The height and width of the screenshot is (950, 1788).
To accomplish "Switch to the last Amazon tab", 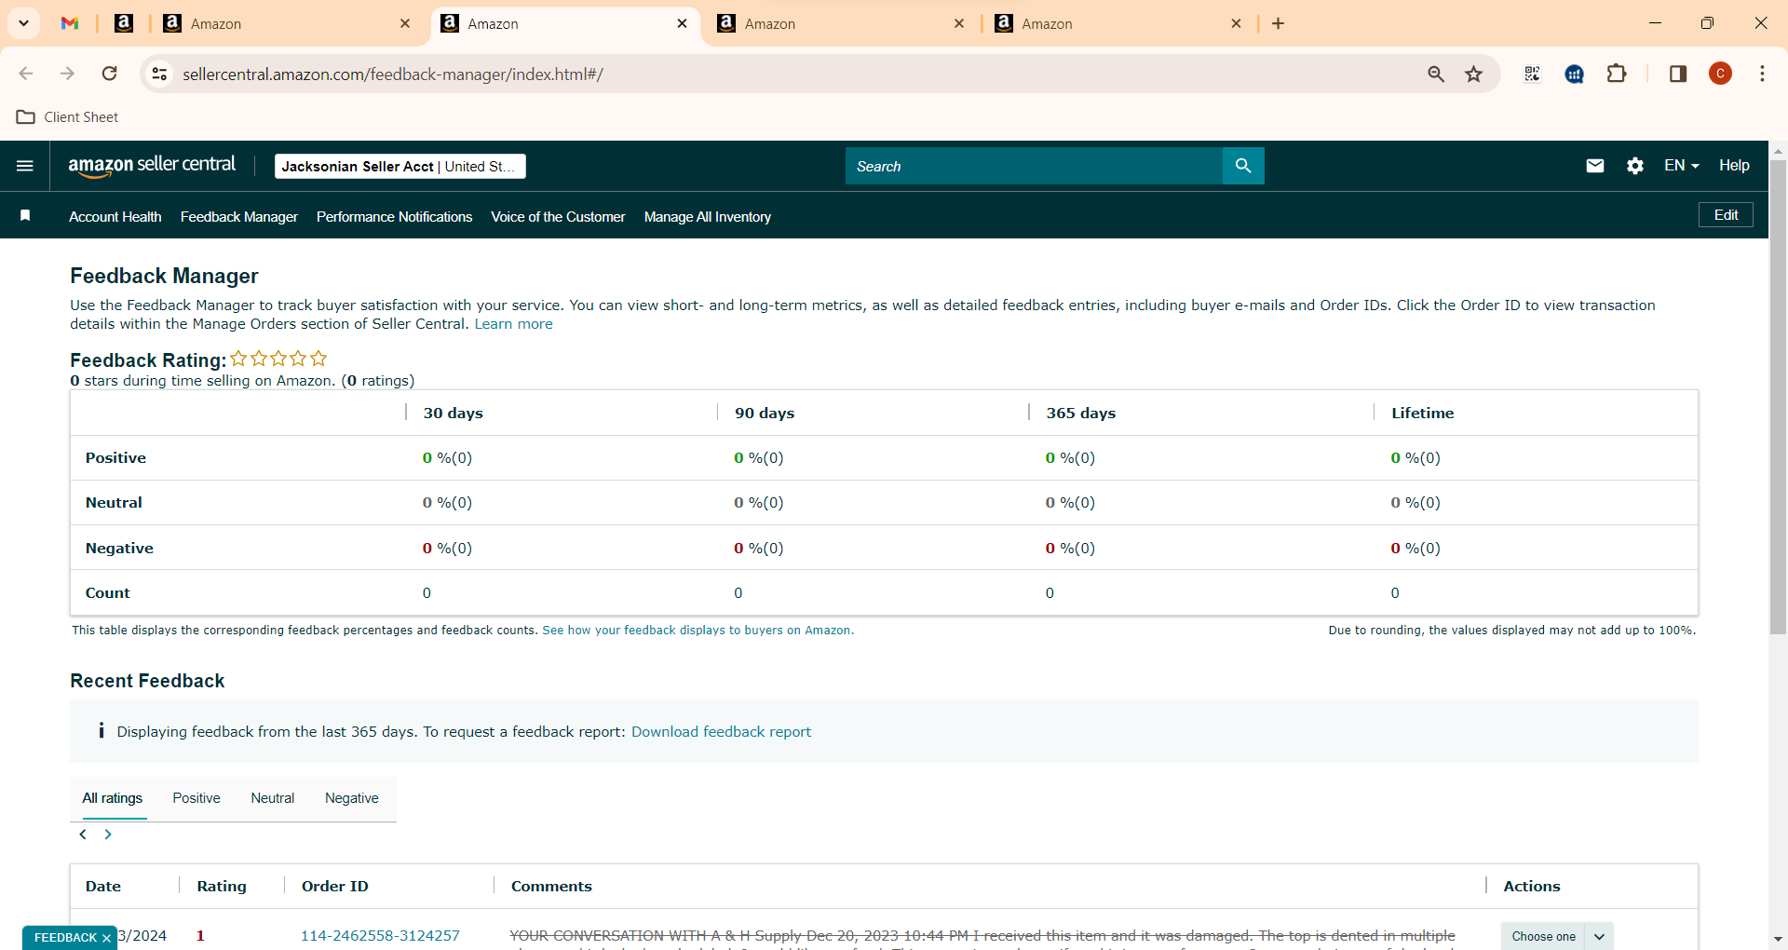I will tap(1117, 23).
